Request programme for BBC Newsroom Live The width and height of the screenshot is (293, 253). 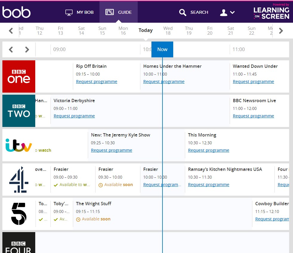click(x=253, y=116)
